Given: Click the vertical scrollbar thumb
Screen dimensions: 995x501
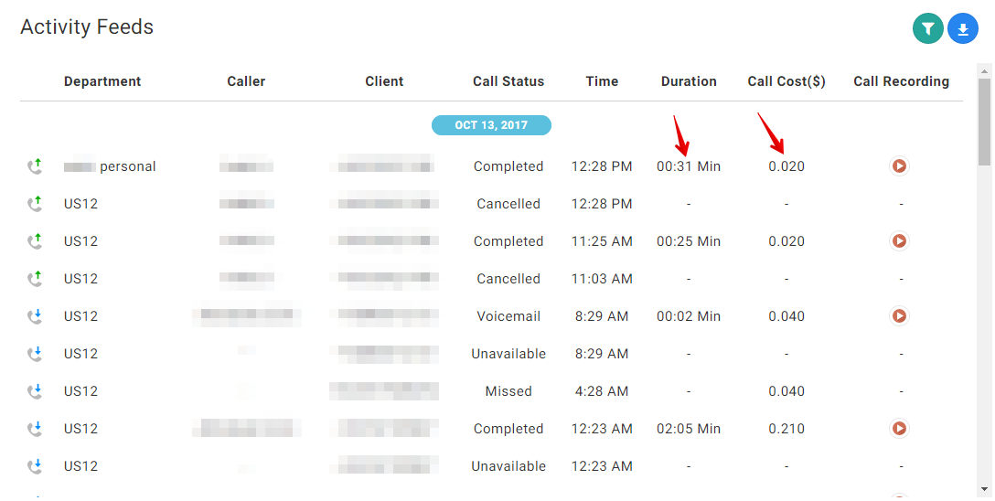Looking at the screenshot, I should 984,122.
